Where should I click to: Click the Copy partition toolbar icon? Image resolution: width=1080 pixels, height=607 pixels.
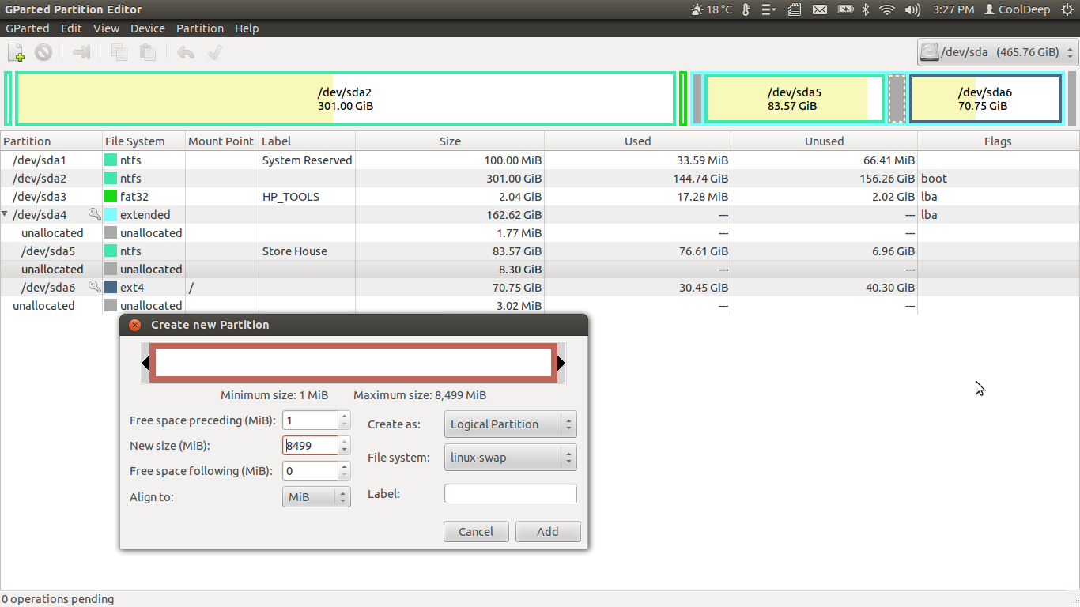pos(119,53)
